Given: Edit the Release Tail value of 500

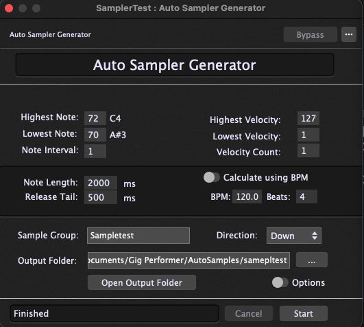Looking at the screenshot, I should pos(101,197).
